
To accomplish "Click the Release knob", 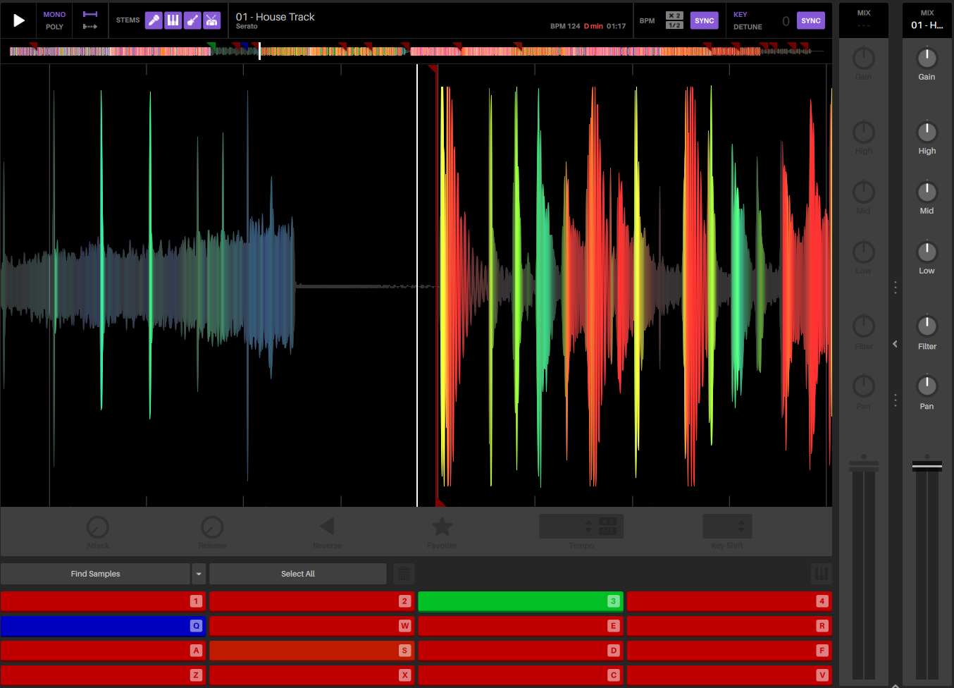I will (212, 527).
